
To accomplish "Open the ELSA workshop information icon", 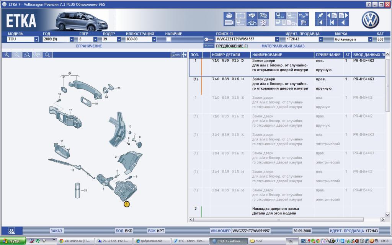I will coord(281,15).
